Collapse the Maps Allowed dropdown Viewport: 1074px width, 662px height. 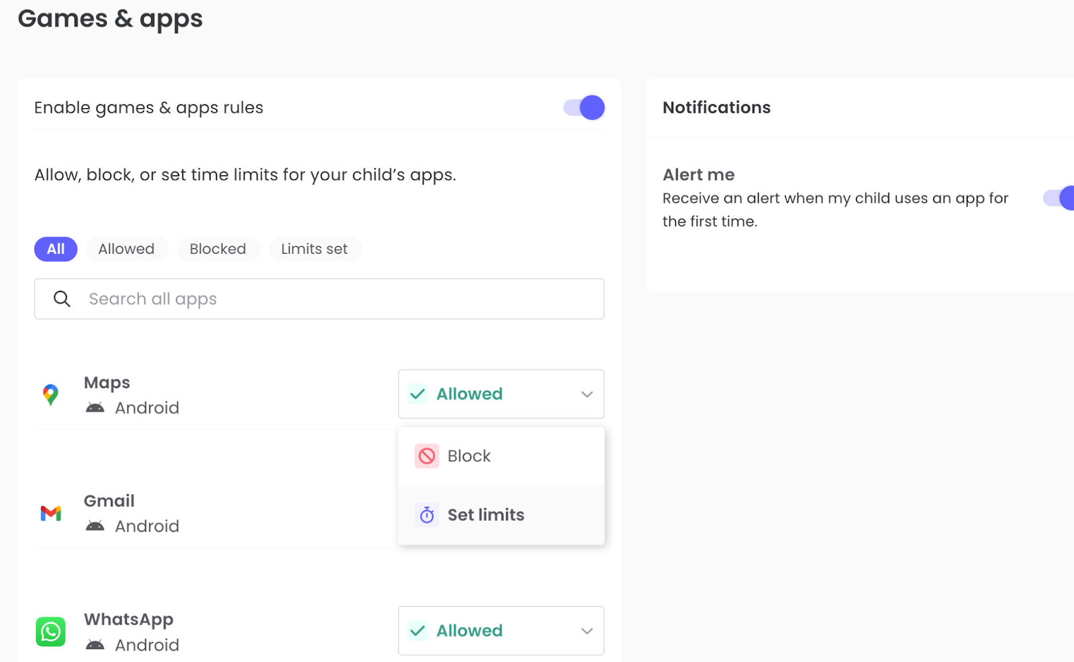click(501, 394)
